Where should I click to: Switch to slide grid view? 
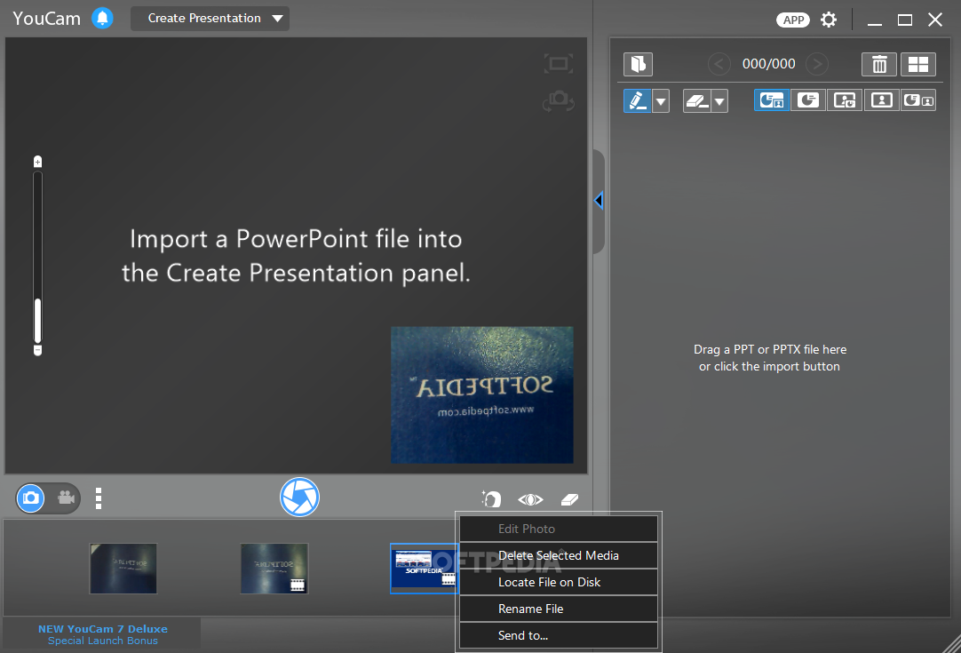click(x=917, y=64)
